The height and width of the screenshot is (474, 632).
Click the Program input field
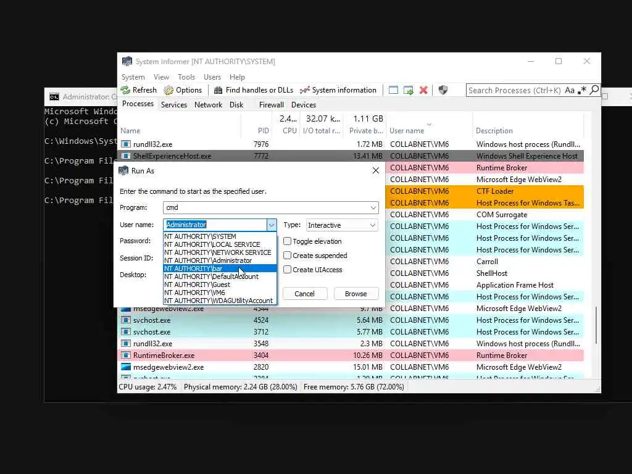[x=265, y=207]
